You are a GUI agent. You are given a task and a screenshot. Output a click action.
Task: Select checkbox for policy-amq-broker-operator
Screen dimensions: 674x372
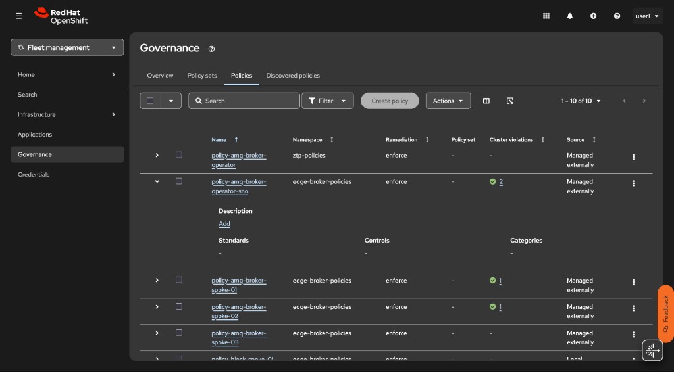(x=179, y=155)
